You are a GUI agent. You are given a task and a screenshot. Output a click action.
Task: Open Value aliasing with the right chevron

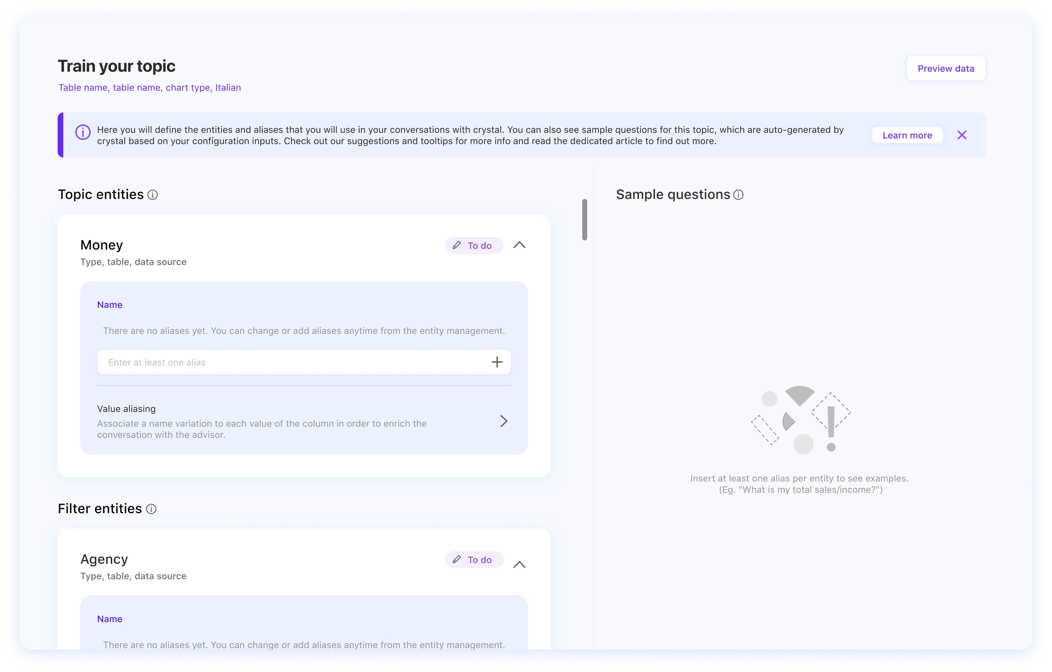pos(504,421)
